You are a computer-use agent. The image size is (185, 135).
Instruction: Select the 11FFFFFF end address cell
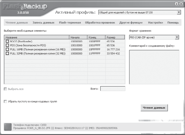[94, 54]
